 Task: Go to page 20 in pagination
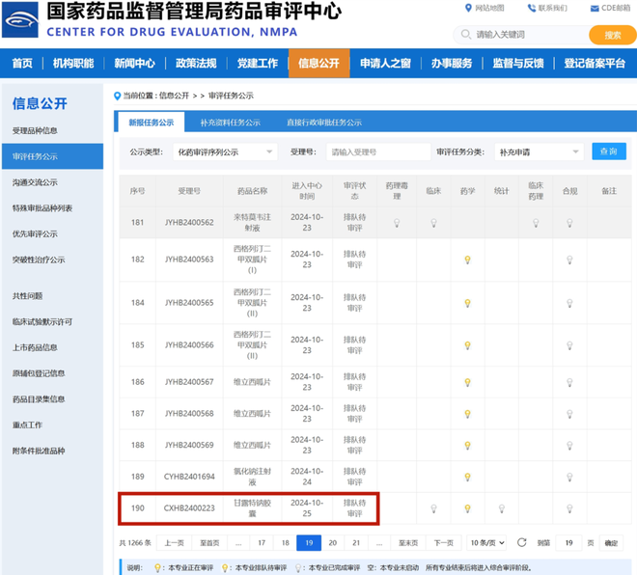[332, 543]
